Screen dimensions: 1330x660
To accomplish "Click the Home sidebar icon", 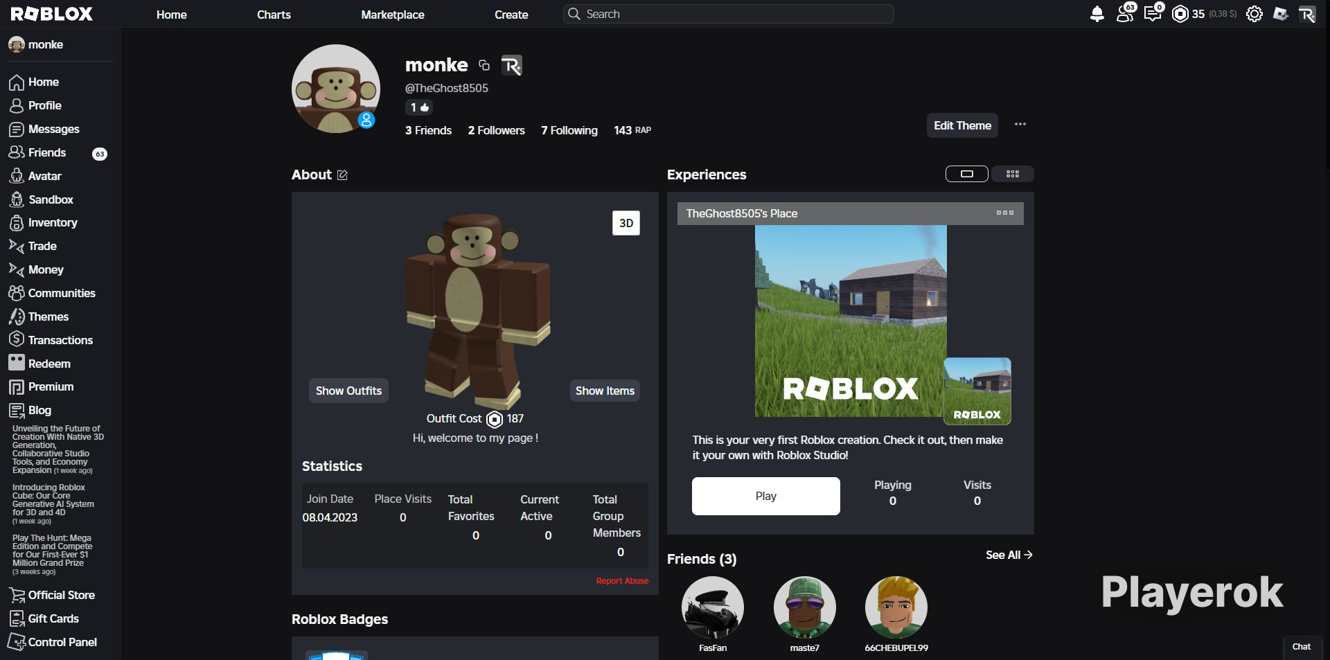I will (17, 82).
